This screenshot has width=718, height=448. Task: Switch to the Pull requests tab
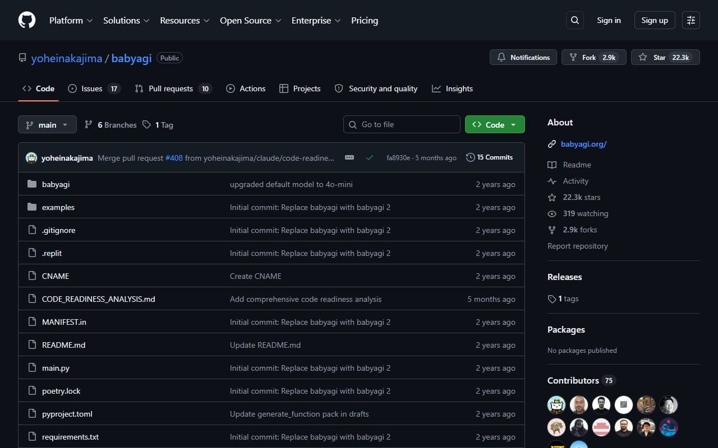tap(173, 88)
